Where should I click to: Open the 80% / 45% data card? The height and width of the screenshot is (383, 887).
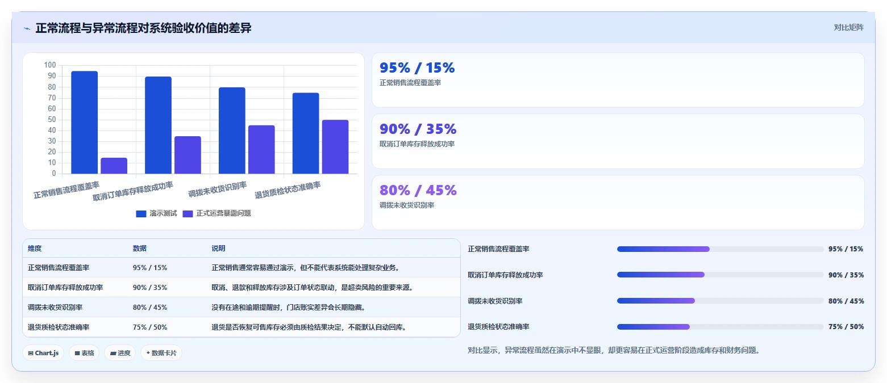[618, 203]
